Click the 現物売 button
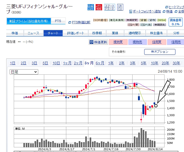Image resolution: width=184 pixels, height=152 pixels. point(137,42)
